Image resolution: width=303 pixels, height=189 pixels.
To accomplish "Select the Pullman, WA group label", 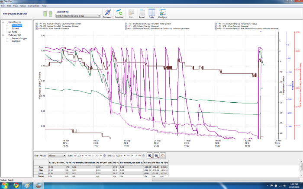I will coord(15,35).
